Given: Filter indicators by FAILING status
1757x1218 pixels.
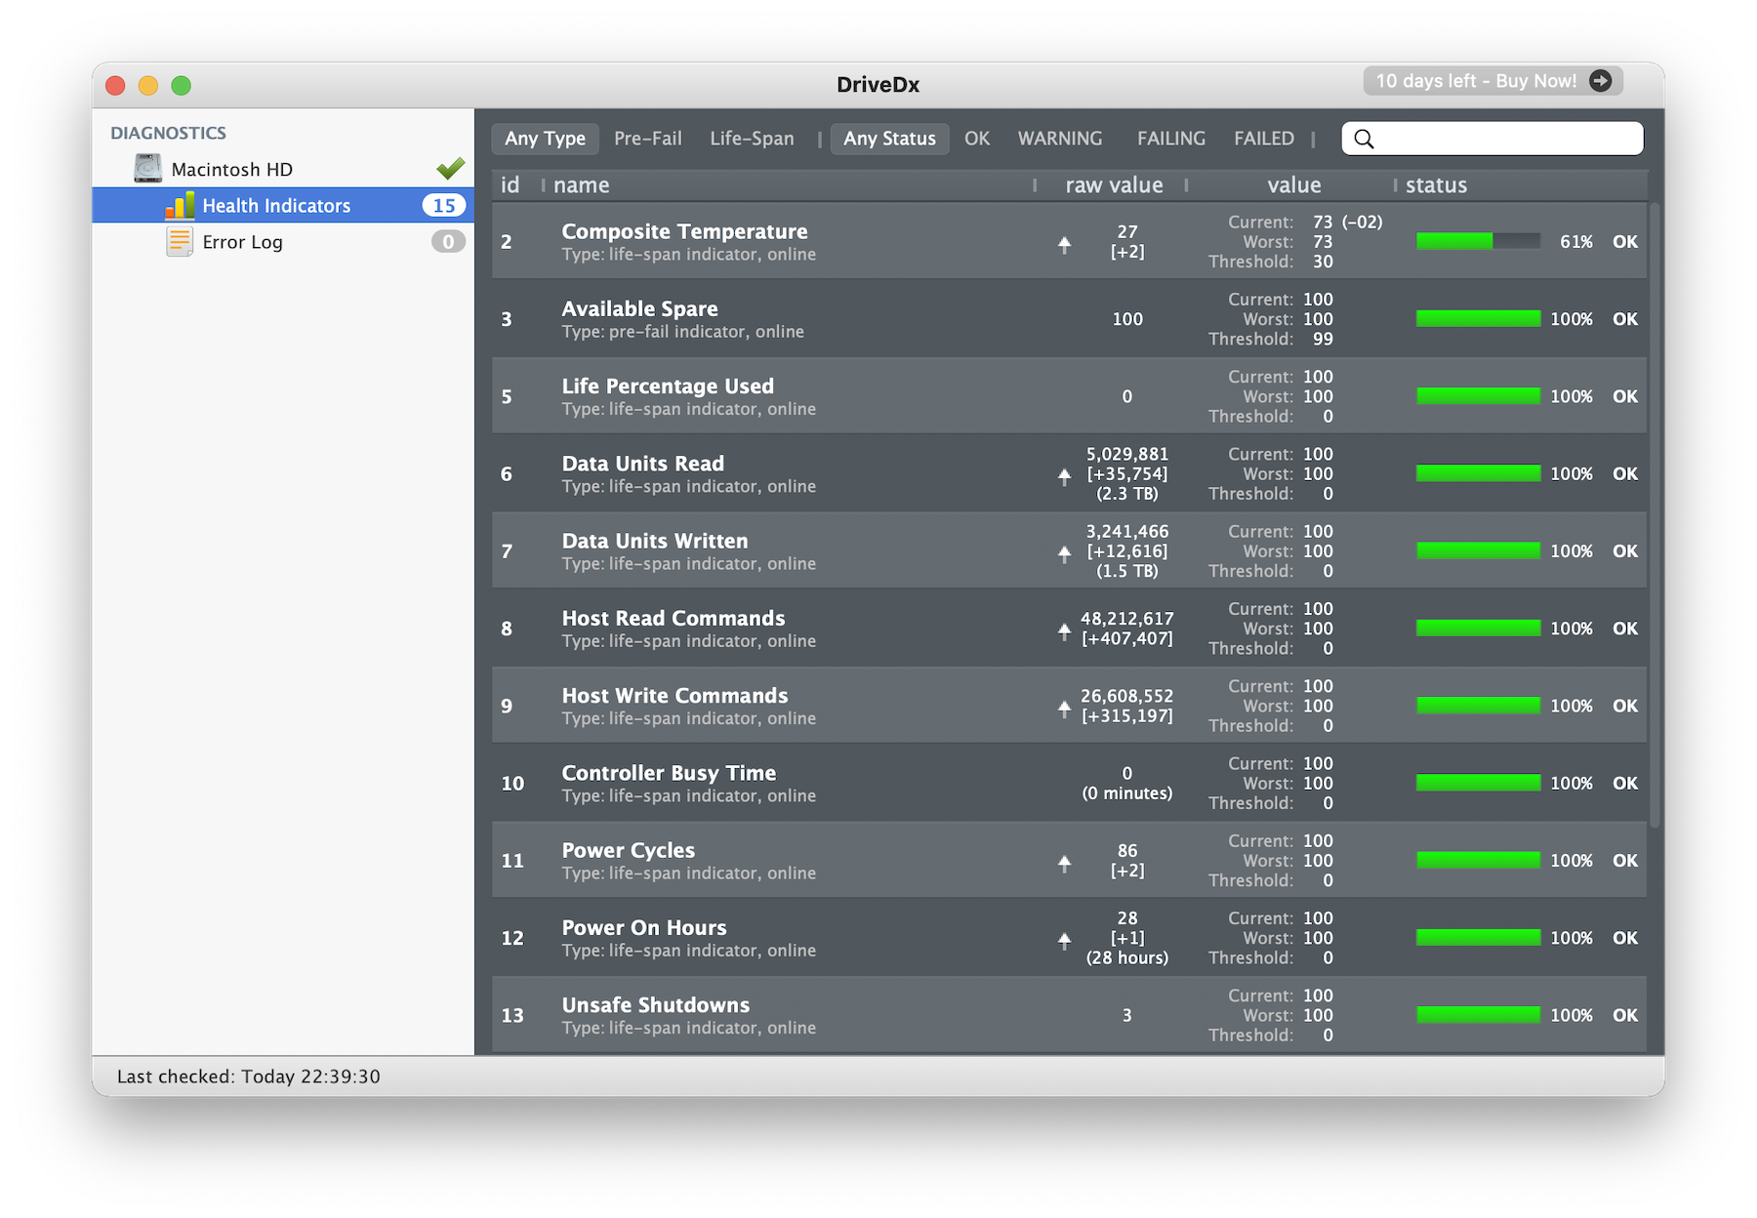Looking at the screenshot, I should pos(1171,139).
